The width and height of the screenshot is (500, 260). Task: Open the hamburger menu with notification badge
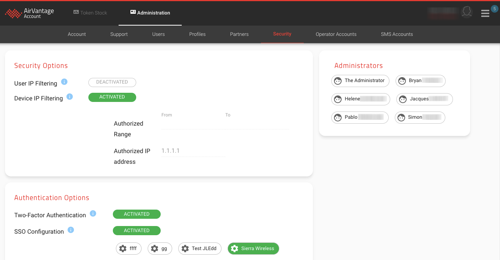coord(485,13)
